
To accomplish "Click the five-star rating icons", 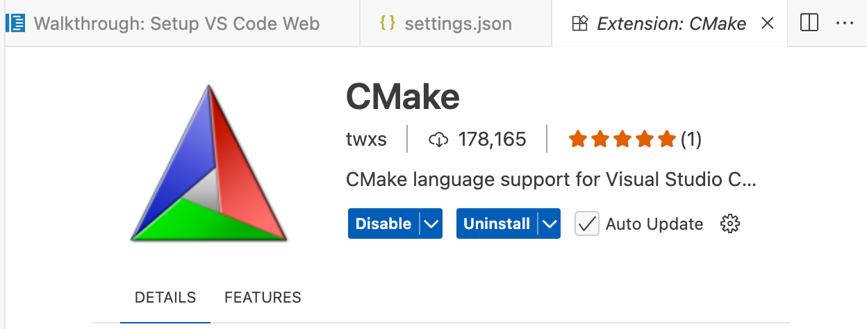I will click(622, 140).
